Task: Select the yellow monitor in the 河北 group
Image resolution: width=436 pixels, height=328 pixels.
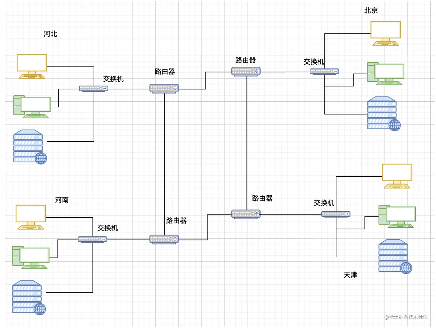Action: pyautogui.click(x=32, y=66)
